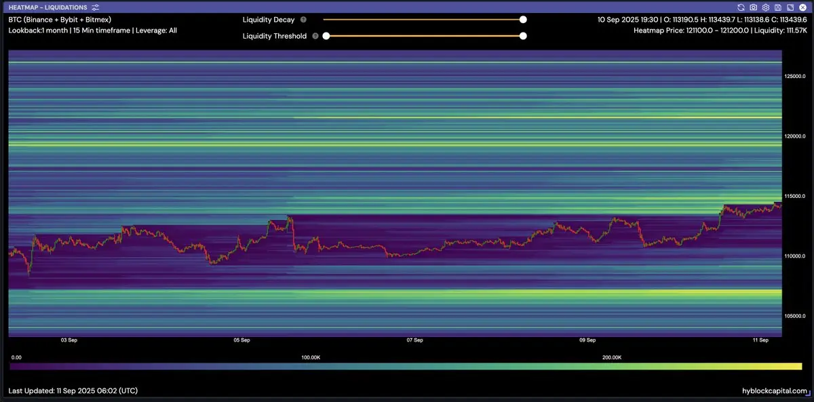Image resolution: width=814 pixels, height=402 pixels.
Task: Click the 09 Sep date axis label
Action: [x=587, y=340]
